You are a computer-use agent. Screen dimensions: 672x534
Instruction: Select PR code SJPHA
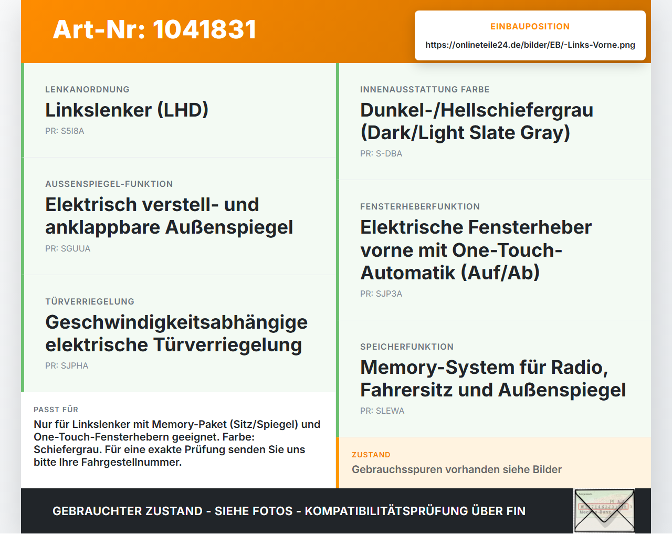click(x=67, y=365)
